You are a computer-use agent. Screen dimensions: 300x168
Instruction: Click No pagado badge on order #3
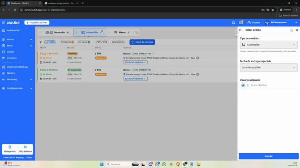pyautogui.click(x=101, y=58)
